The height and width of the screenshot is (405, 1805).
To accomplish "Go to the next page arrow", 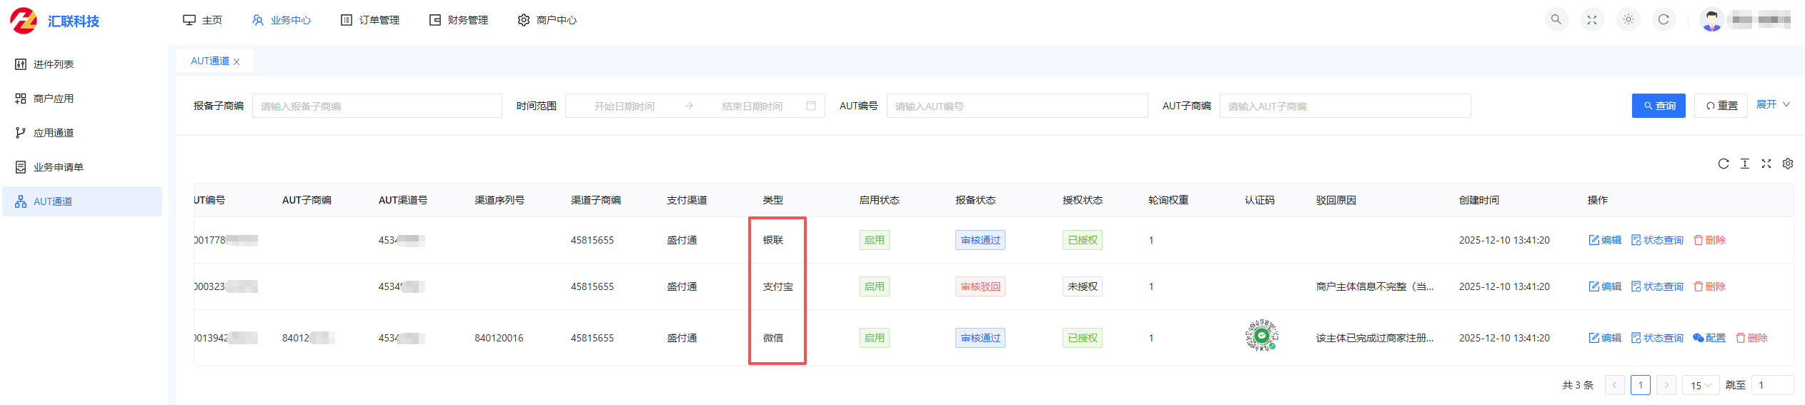I will coord(1666,385).
